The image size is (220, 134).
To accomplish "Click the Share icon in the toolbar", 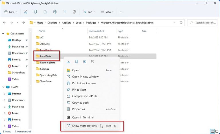I will coord(64,12).
